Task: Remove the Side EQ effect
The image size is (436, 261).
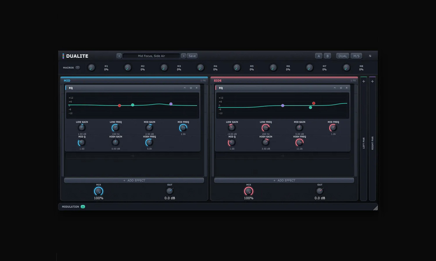Action: tap(346, 88)
